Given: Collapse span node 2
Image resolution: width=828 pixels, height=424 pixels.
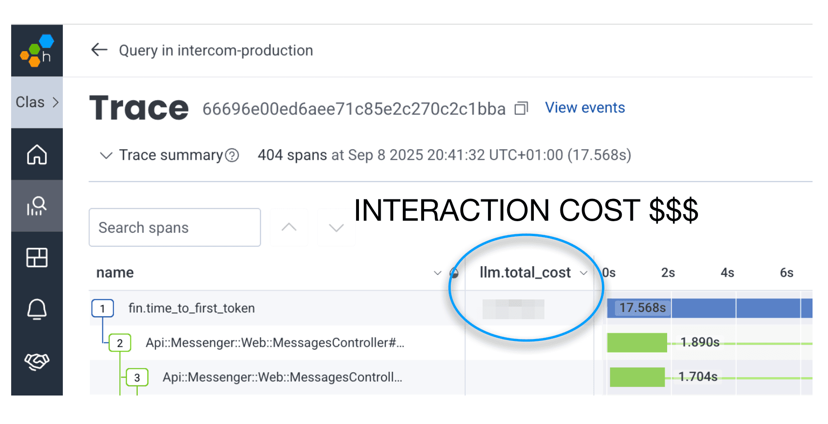Looking at the screenshot, I should [x=120, y=343].
